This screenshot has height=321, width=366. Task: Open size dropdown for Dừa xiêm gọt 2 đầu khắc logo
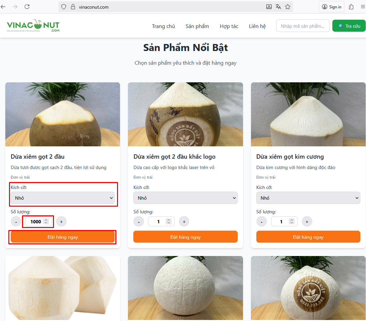(185, 198)
